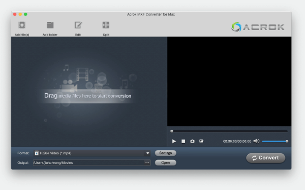Select the Split tool icon
The width and height of the screenshot is (305, 190).
pyautogui.click(x=106, y=25)
